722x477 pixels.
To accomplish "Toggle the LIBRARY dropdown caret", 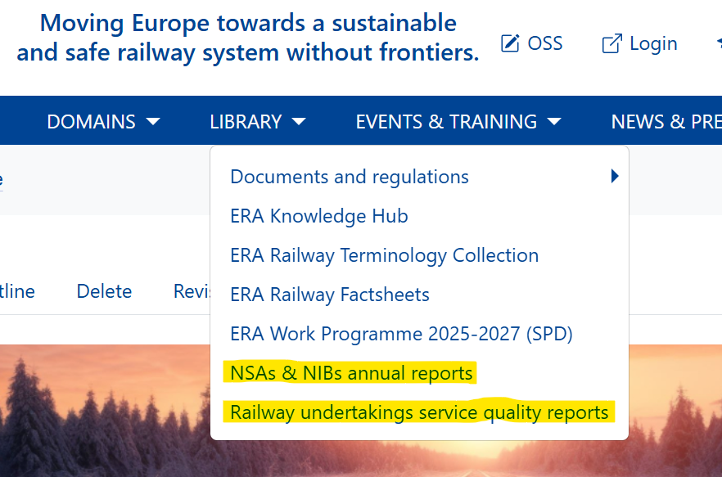I will (299, 122).
